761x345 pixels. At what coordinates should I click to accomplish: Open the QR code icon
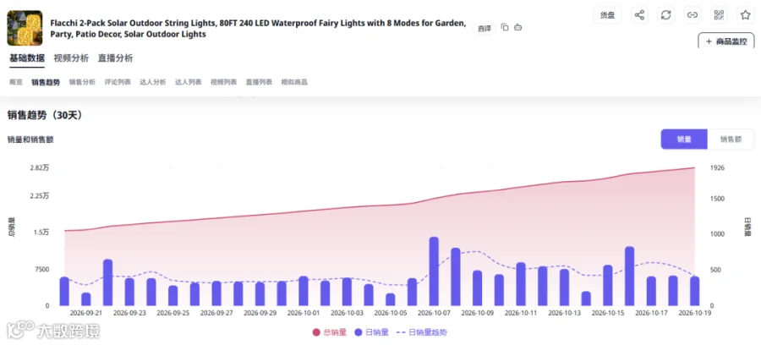719,15
